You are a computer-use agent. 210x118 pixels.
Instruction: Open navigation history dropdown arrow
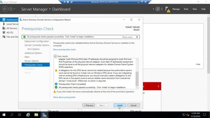point(14,9)
